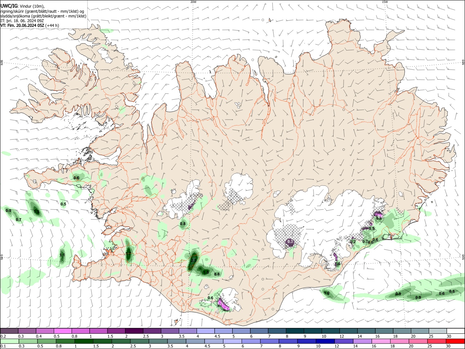Pick the deep navy blue lower swatch between 10 and 12

pyautogui.click(x=325, y=341)
